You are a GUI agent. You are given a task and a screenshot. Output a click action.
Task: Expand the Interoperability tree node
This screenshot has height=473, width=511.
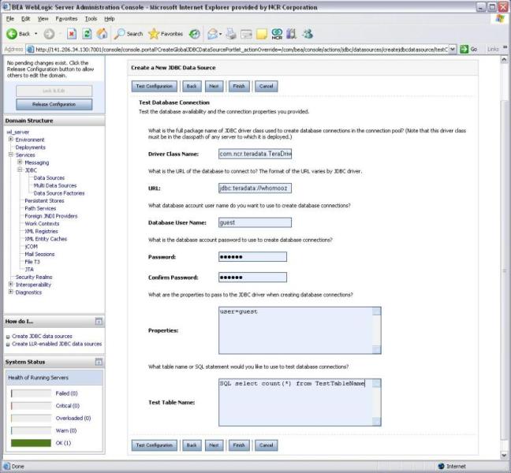11,284
